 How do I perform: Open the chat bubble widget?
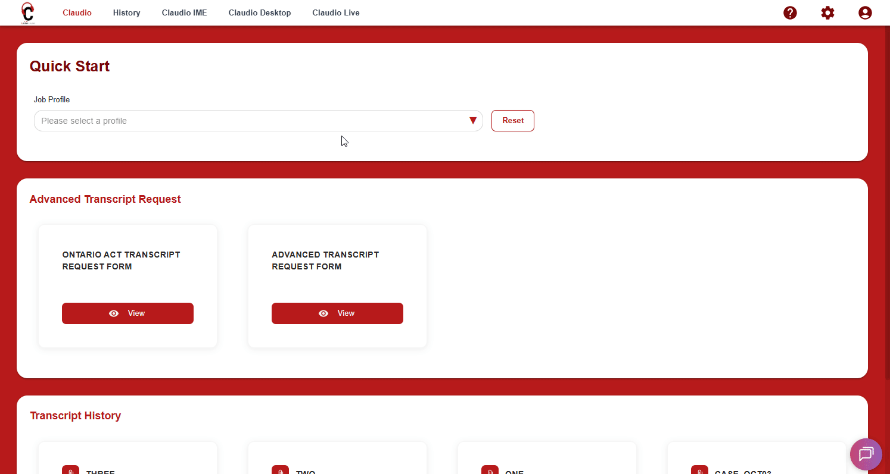[x=866, y=454]
